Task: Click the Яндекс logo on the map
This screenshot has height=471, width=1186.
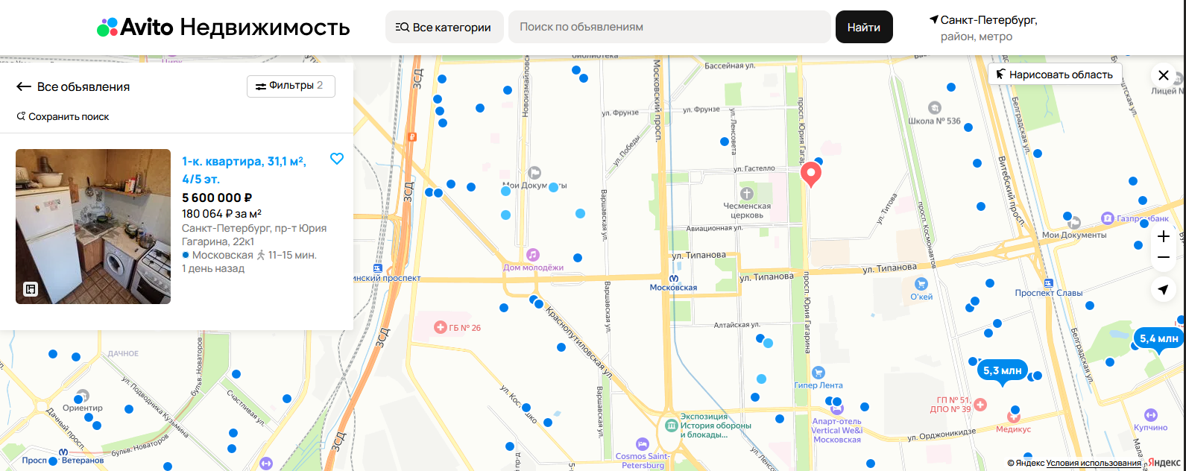Action: 1164,463
